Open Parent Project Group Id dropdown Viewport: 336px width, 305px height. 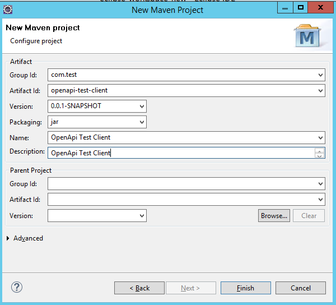point(320,184)
